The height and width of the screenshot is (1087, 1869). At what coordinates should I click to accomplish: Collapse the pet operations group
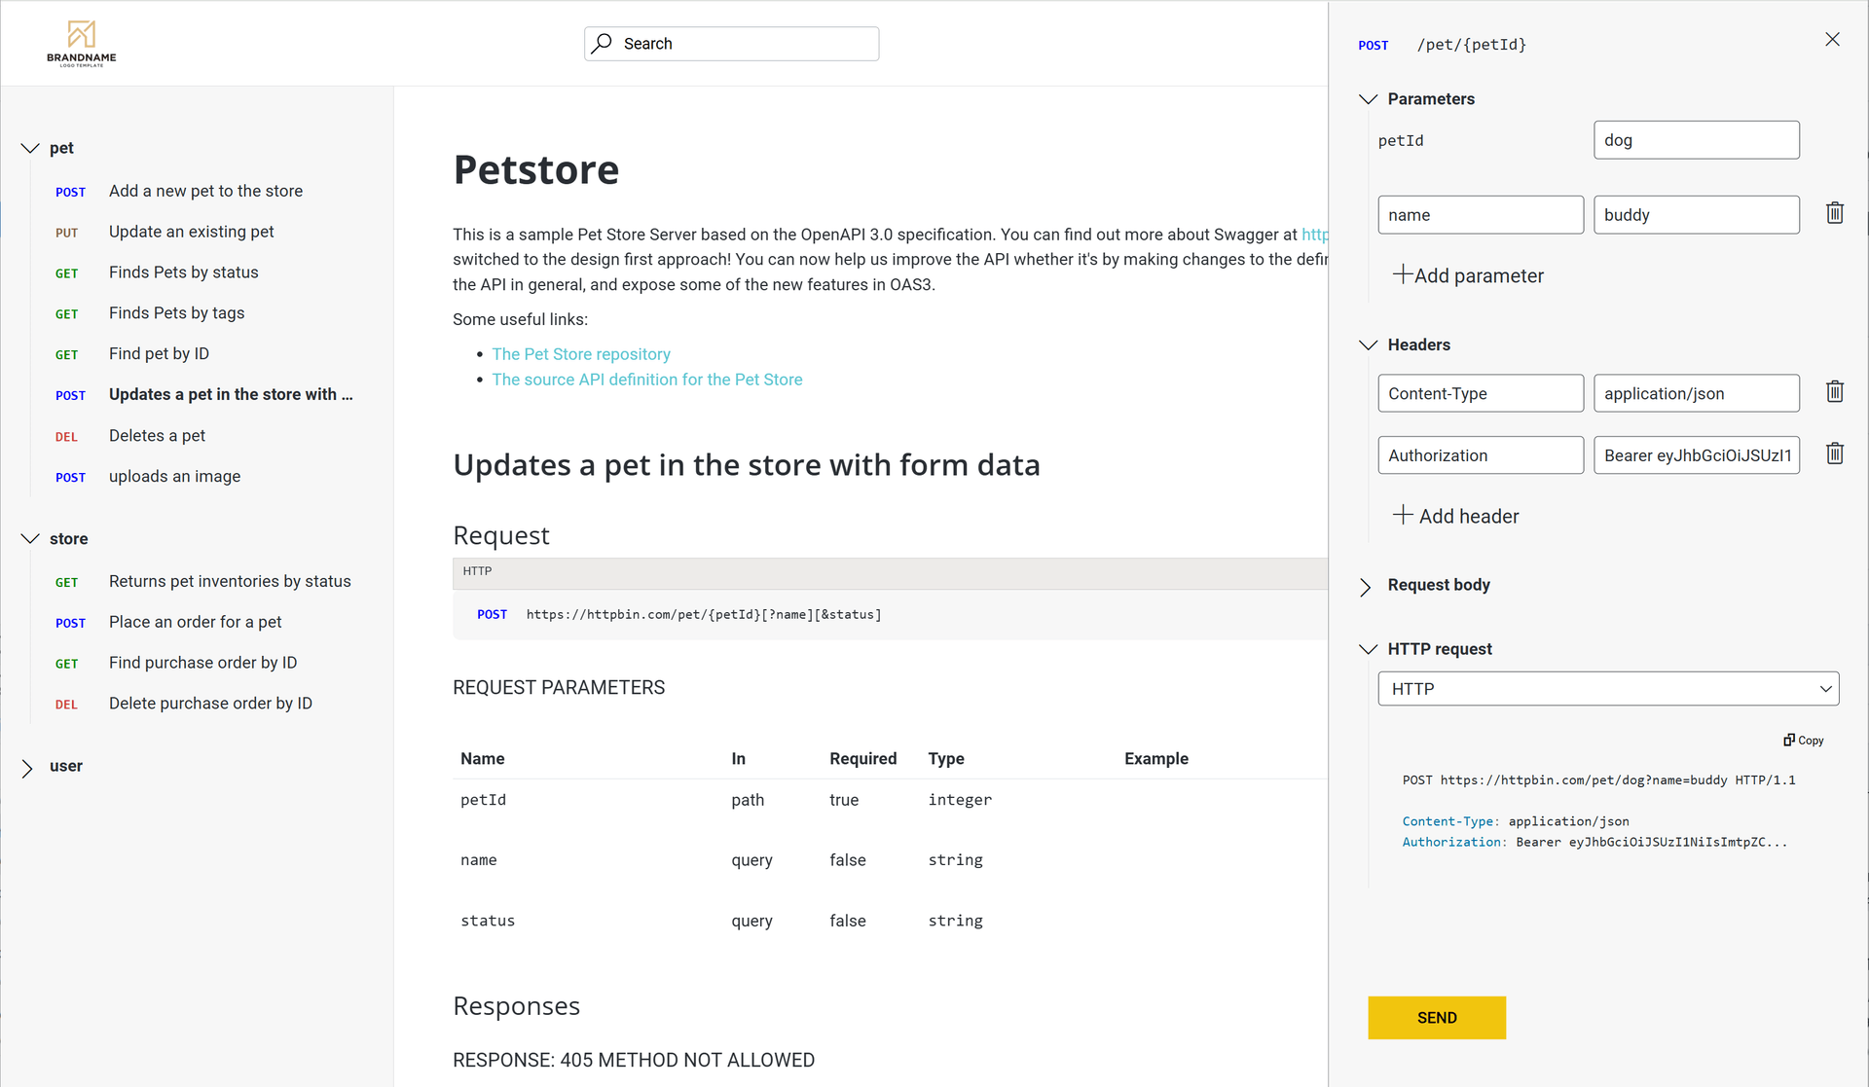click(x=30, y=148)
